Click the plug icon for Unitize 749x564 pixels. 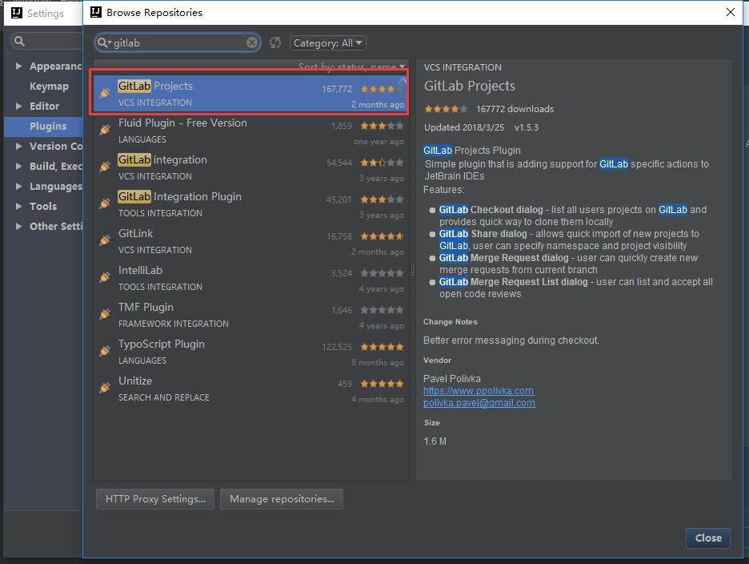105,388
